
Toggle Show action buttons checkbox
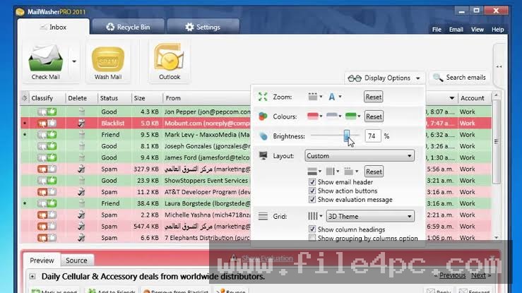[312, 191]
